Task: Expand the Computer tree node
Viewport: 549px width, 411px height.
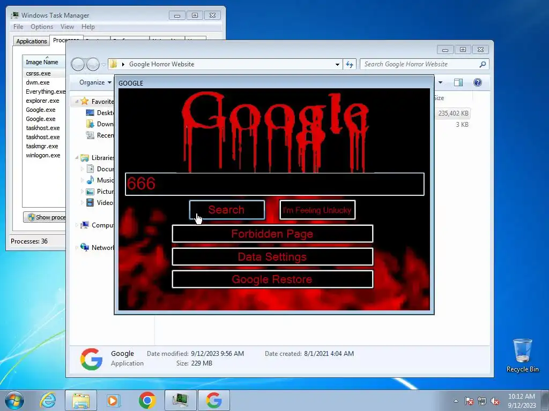Action: coord(77,225)
